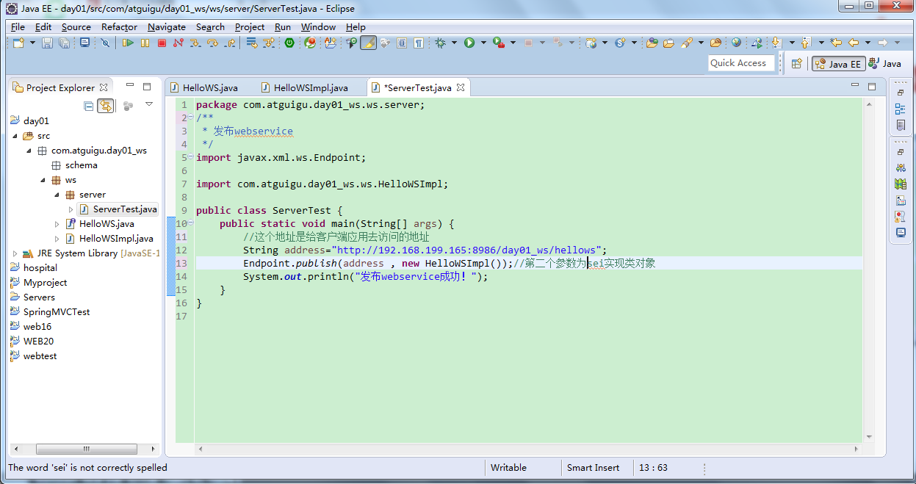This screenshot has width=916, height=484.
Task: Click Collapse All in Project Explorer
Action: [x=89, y=106]
